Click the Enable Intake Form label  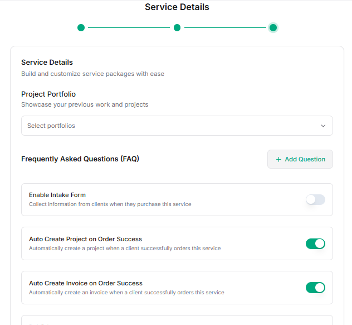(x=57, y=195)
